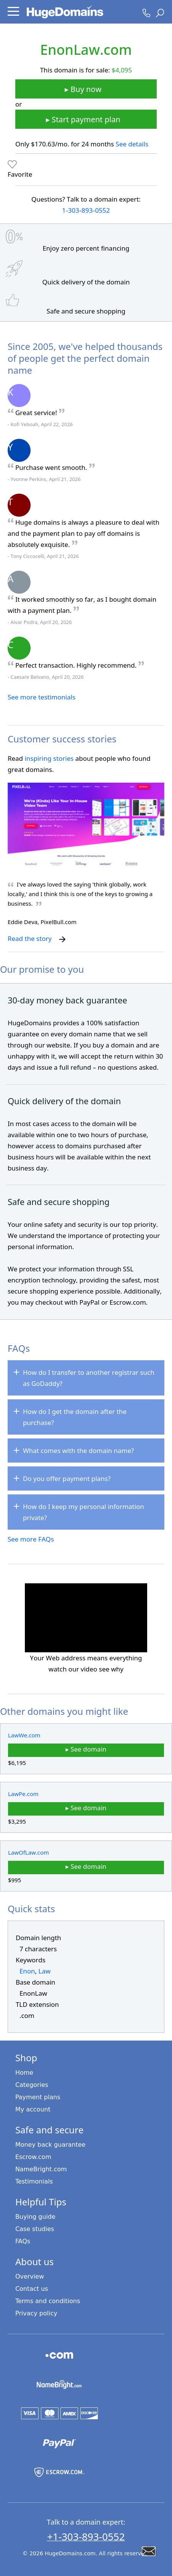Expand 'What comes with the domain name?' FAQ

[x=86, y=1450]
